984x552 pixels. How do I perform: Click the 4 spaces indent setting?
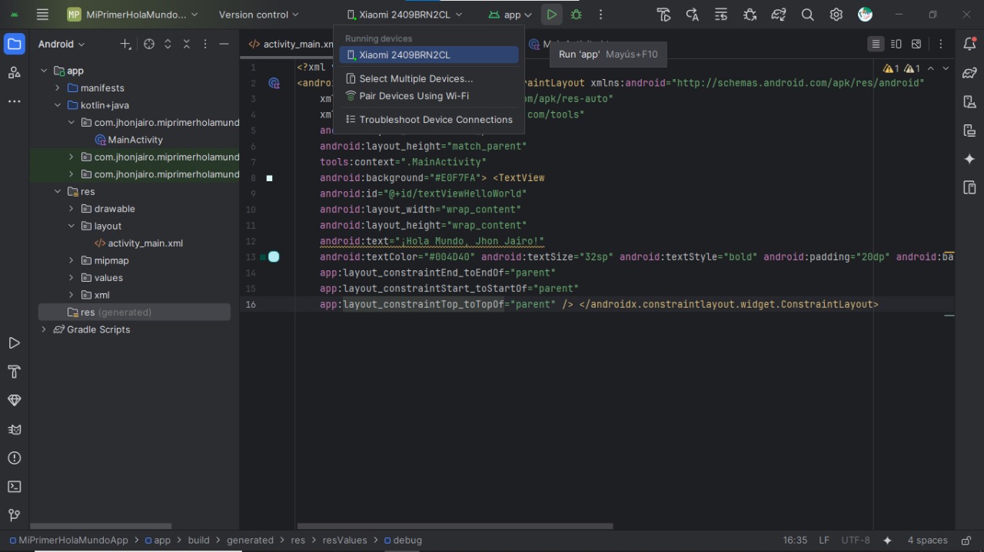point(927,540)
